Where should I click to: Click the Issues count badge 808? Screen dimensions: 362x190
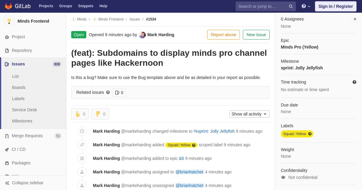pos(57,64)
